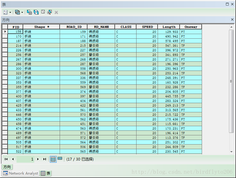Click Length cell 232.286
The height and width of the screenshot is (178, 236).
[169, 87]
